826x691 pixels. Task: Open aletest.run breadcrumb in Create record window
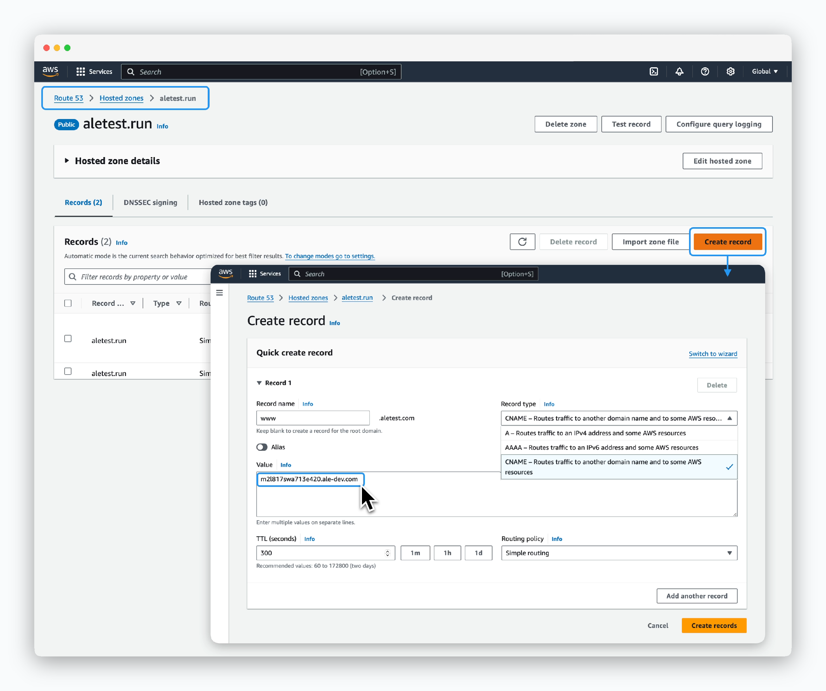click(x=357, y=298)
